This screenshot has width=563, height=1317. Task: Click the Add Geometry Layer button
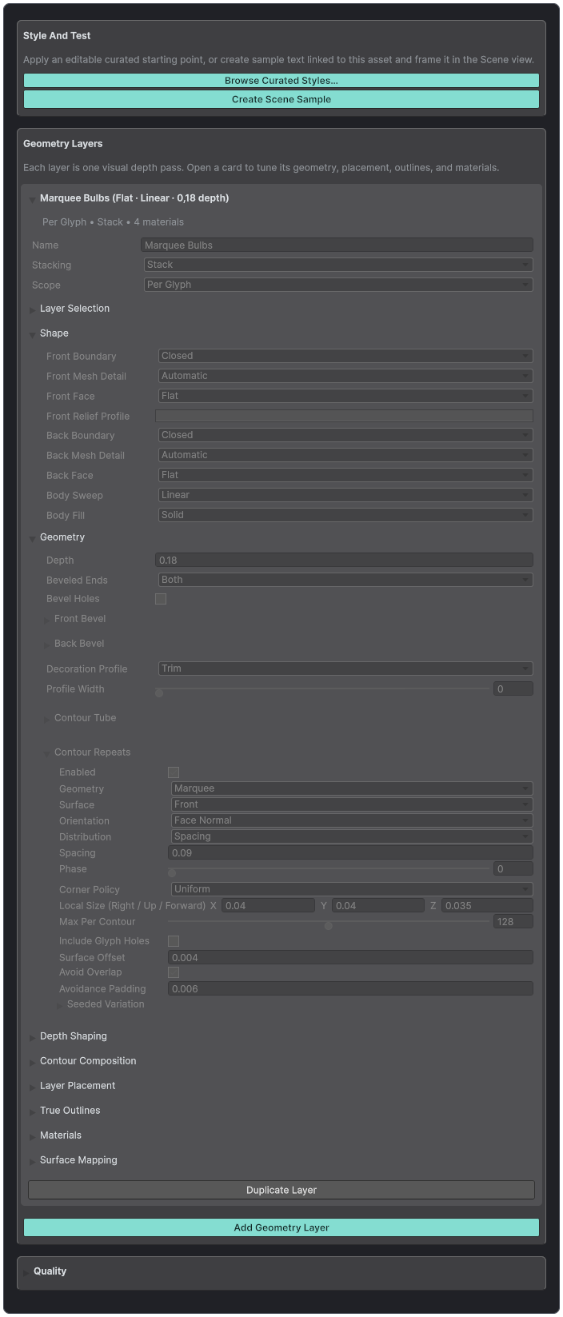(281, 1227)
